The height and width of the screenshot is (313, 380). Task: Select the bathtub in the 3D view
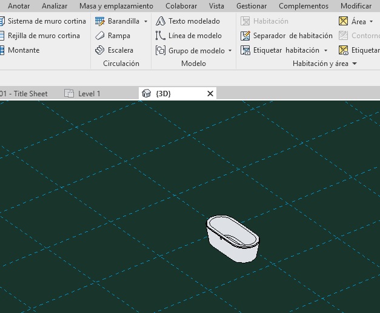coord(233,238)
